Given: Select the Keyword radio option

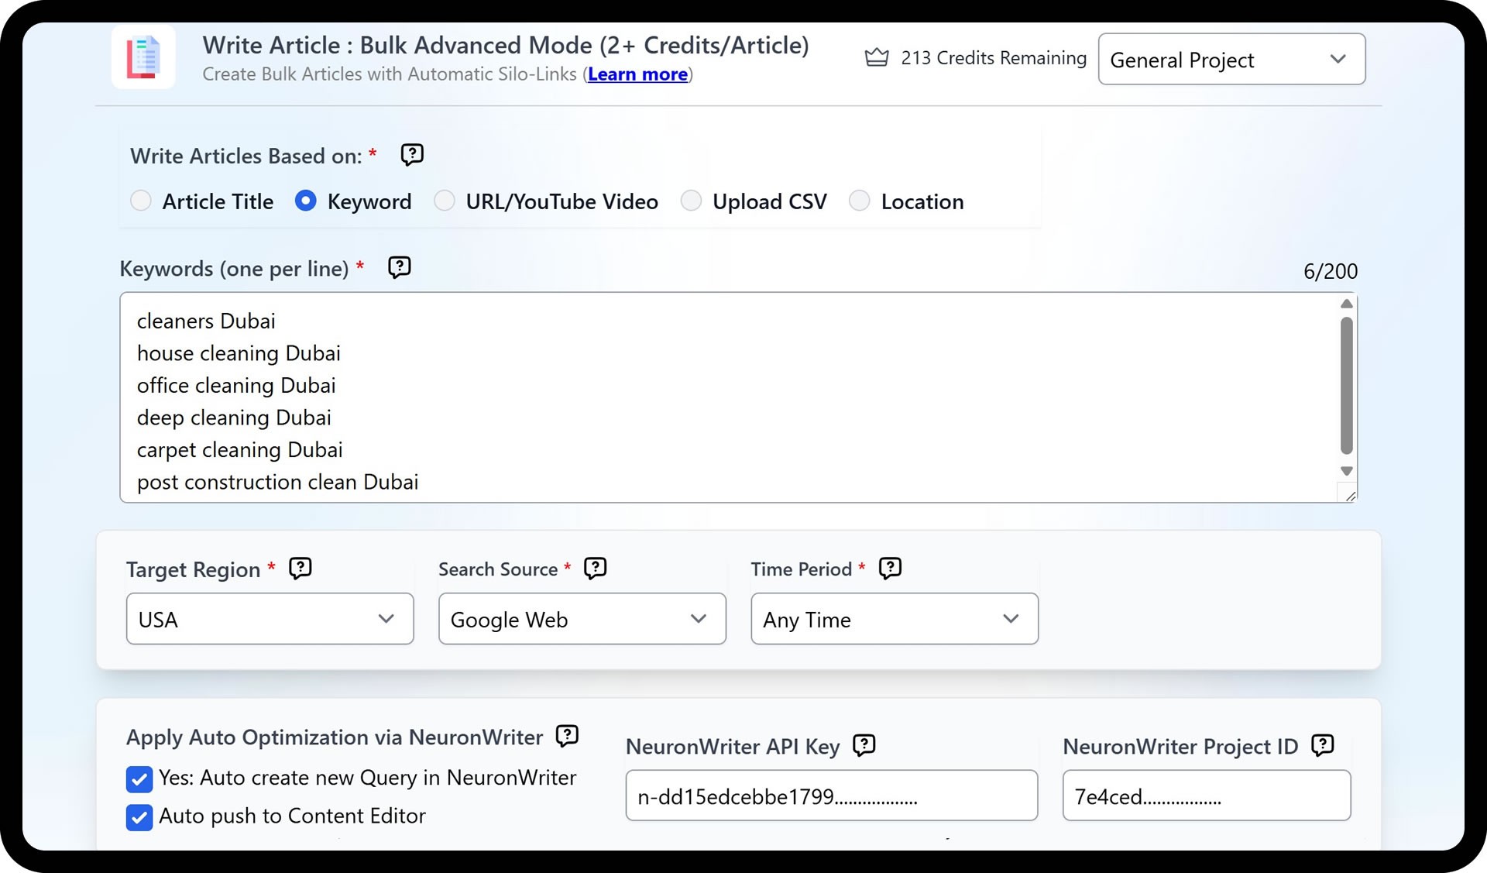Looking at the screenshot, I should click(306, 201).
